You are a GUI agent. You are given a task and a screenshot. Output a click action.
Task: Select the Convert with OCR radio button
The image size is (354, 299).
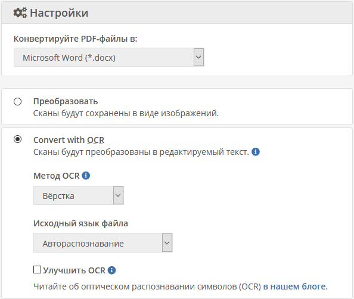click(x=18, y=139)
